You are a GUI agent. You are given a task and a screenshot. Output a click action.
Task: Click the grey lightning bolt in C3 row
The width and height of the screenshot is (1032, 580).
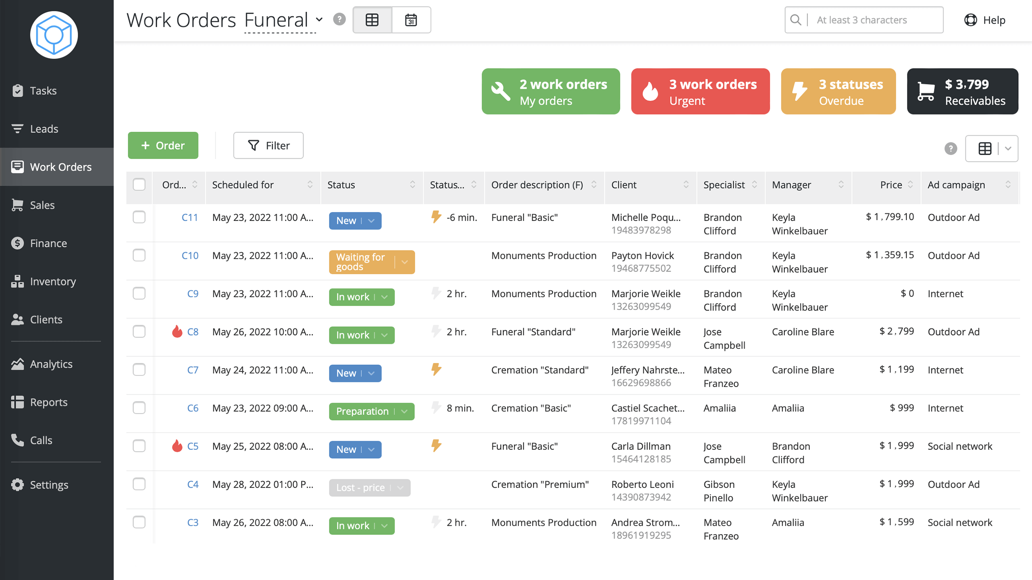pos(436,522)
